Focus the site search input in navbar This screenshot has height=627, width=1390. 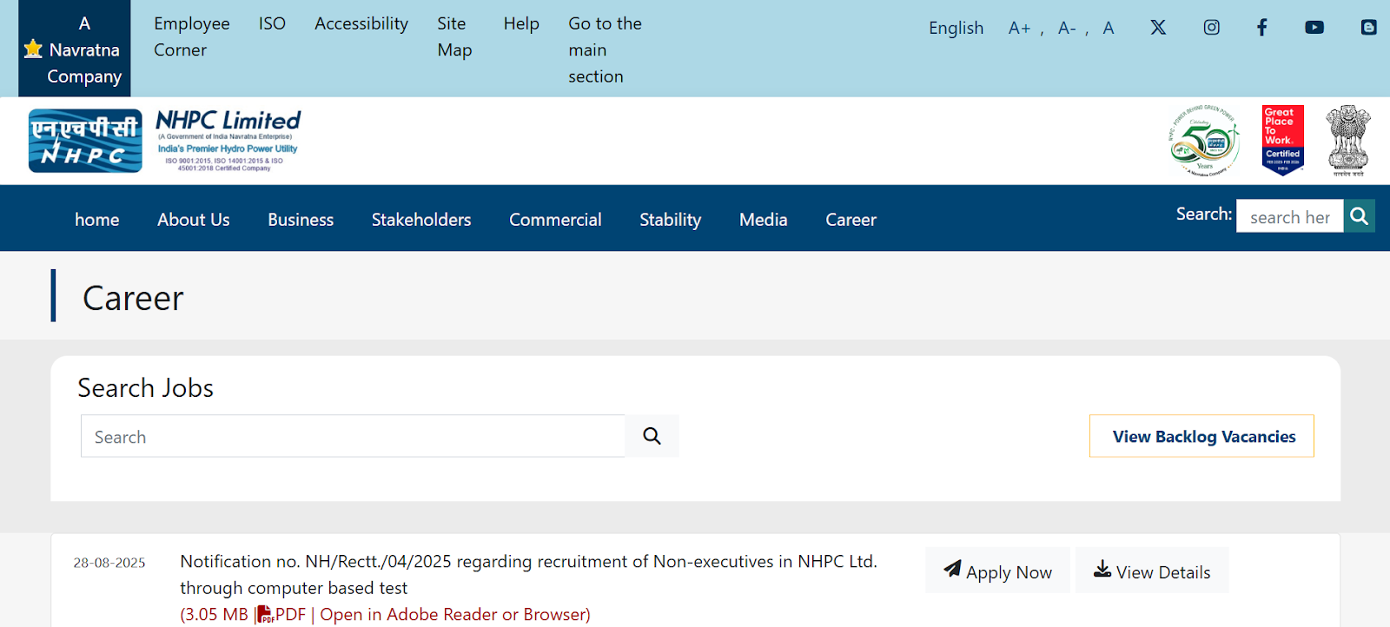click(x=1290, y=216)
